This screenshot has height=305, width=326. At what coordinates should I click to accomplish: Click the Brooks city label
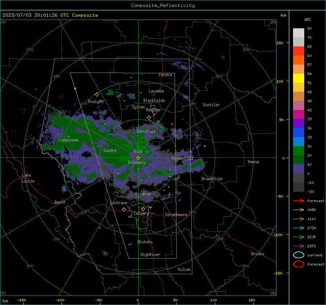click(x=258, y=254)
